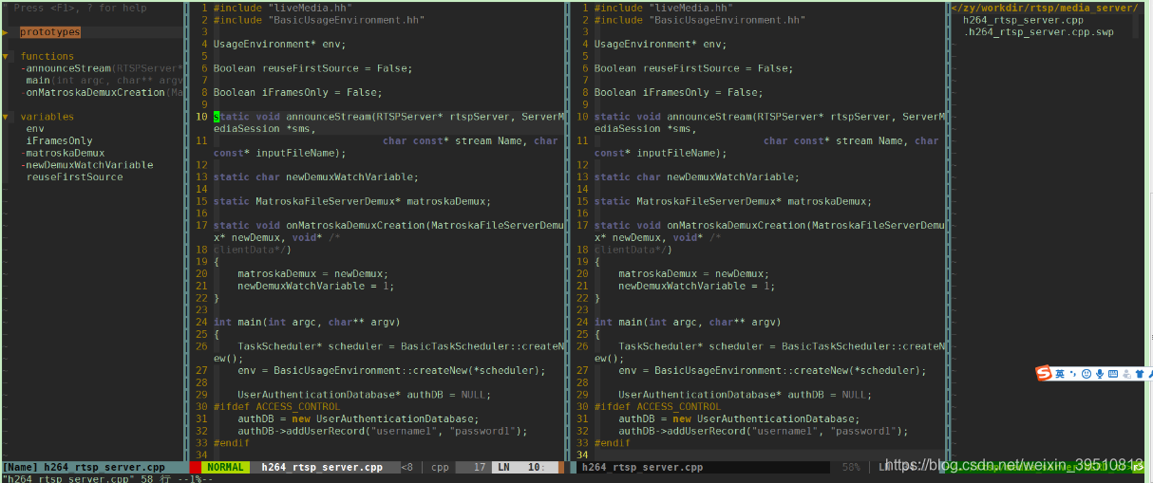Viewport: 1153px width, 483px height.
Task: Collapse the variables fold arrow in Tagbar
Action: (x=5, y=117)
